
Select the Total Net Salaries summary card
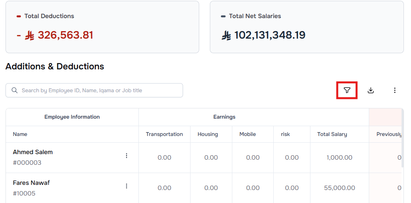coord(306,27)
